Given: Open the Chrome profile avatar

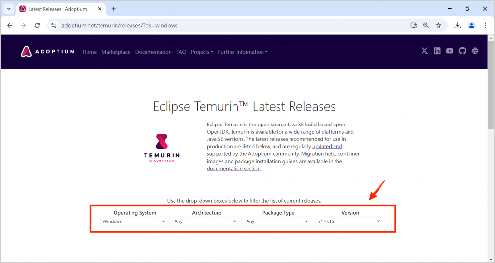Looking at the screenshot, I should pos(472,25).
